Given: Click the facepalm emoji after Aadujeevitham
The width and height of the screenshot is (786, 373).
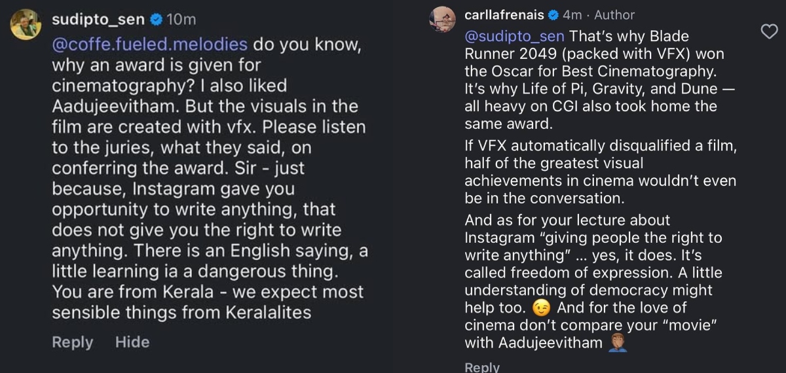Looking at the screenshot, I should tap(618, 342).
